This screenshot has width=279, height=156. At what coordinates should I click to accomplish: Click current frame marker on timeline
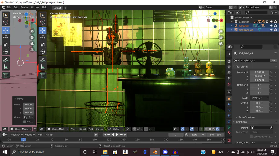(x=23, y=139)
